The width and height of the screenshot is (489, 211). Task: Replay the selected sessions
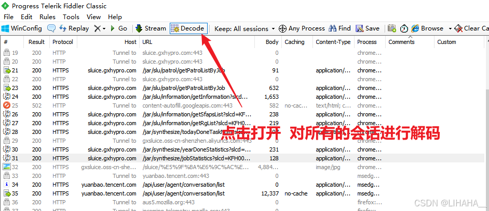pyautogui.click(x=74, y=28)
